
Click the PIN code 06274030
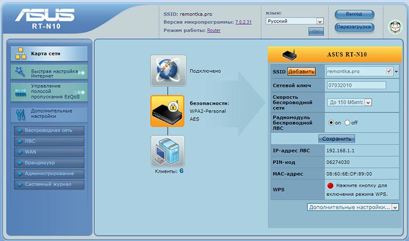coord(338,162)
